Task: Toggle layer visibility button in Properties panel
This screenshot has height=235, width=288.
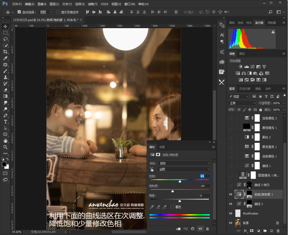Action: coord(201,229)
